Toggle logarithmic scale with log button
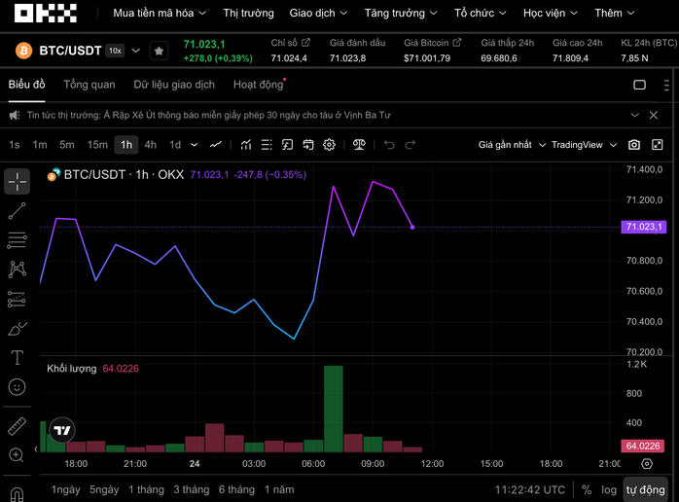The height and width of the screenshot is (502, 679). [x=609, y=490]
